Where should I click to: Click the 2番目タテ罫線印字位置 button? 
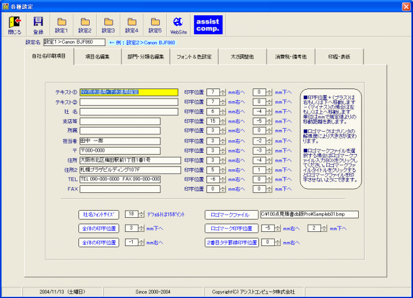point(232,243)
